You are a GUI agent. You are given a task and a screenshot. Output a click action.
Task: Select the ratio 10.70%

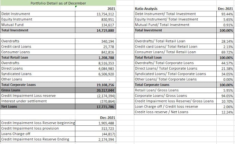[x=225, y=101]
